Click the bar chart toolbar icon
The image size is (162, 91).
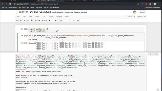pyautogui.click(x=78, y=20)
